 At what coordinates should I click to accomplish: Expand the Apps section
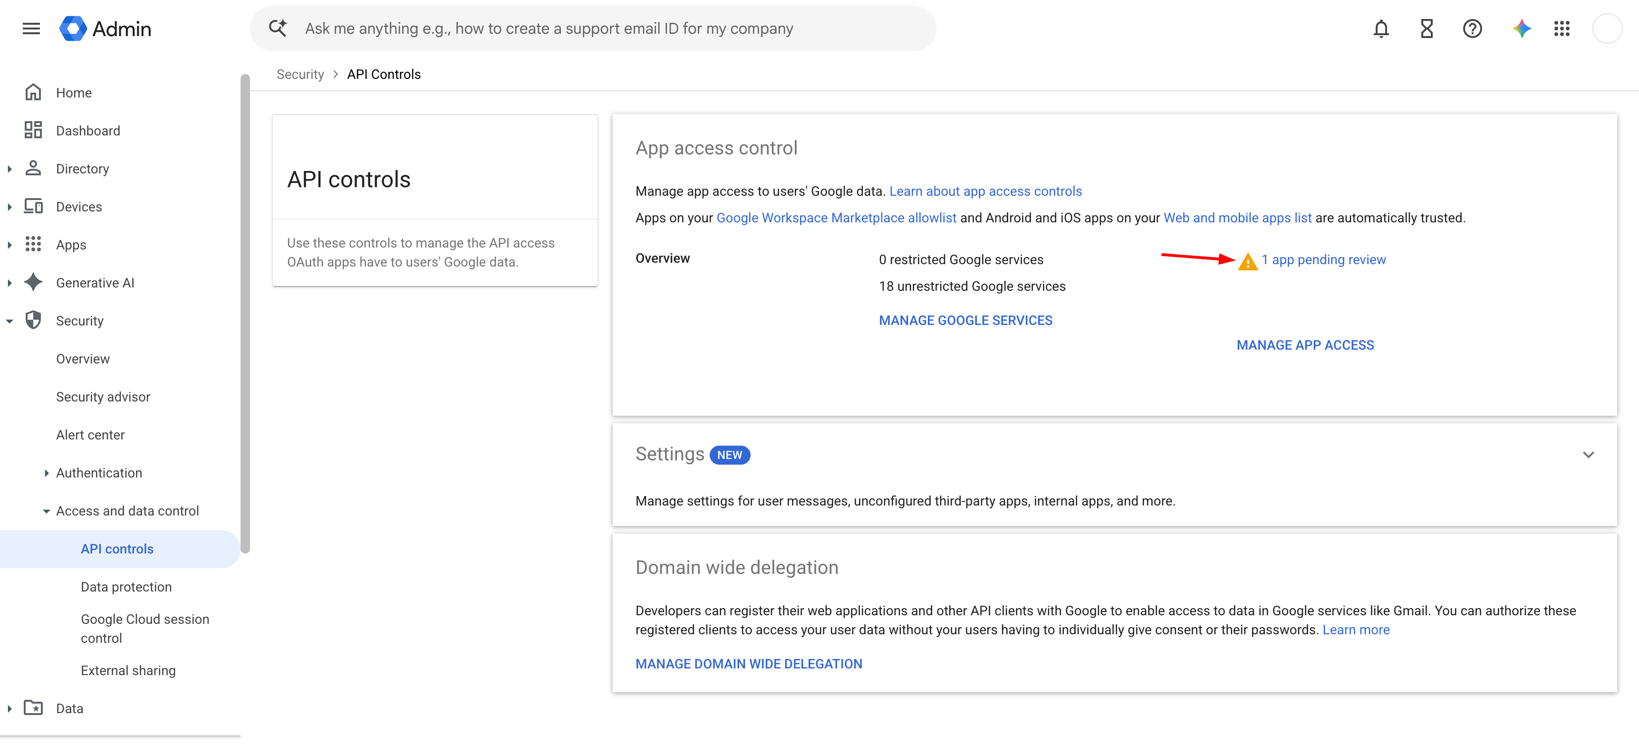tap(10, 245)
